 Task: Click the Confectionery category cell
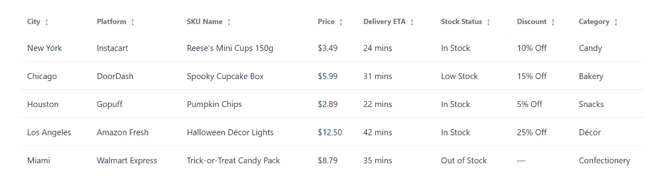click(604, 160)
